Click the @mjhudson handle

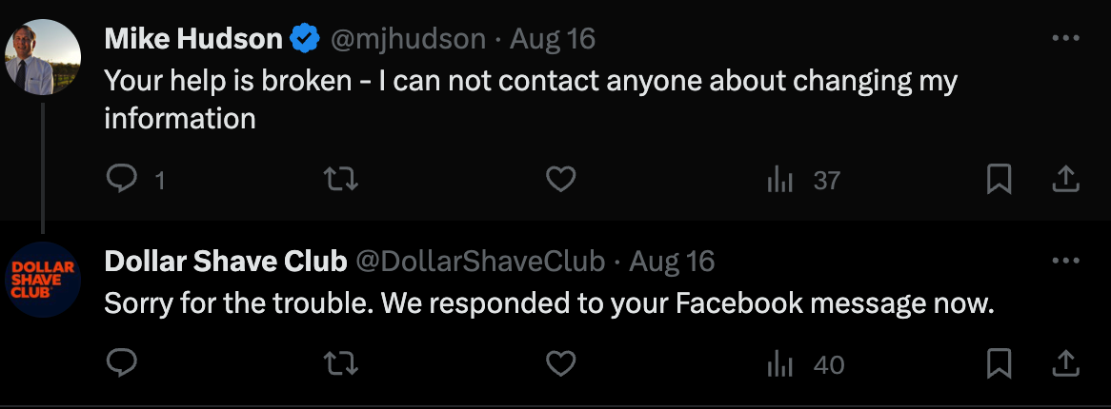407,39
